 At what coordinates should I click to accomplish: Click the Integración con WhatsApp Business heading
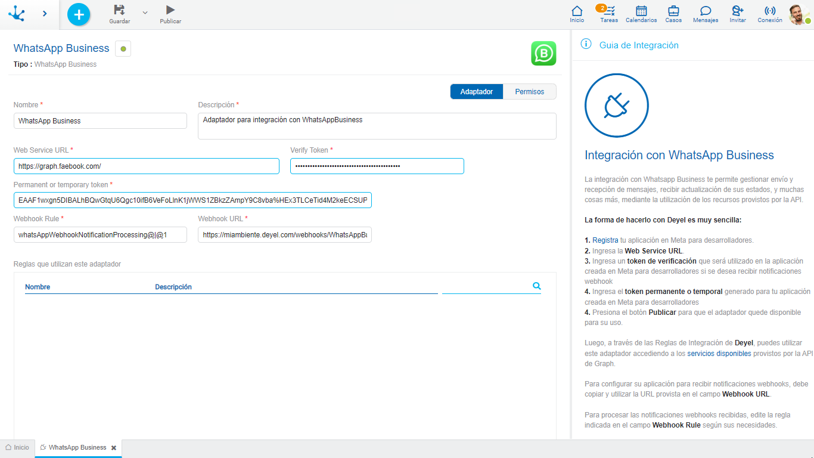[679, 156]
